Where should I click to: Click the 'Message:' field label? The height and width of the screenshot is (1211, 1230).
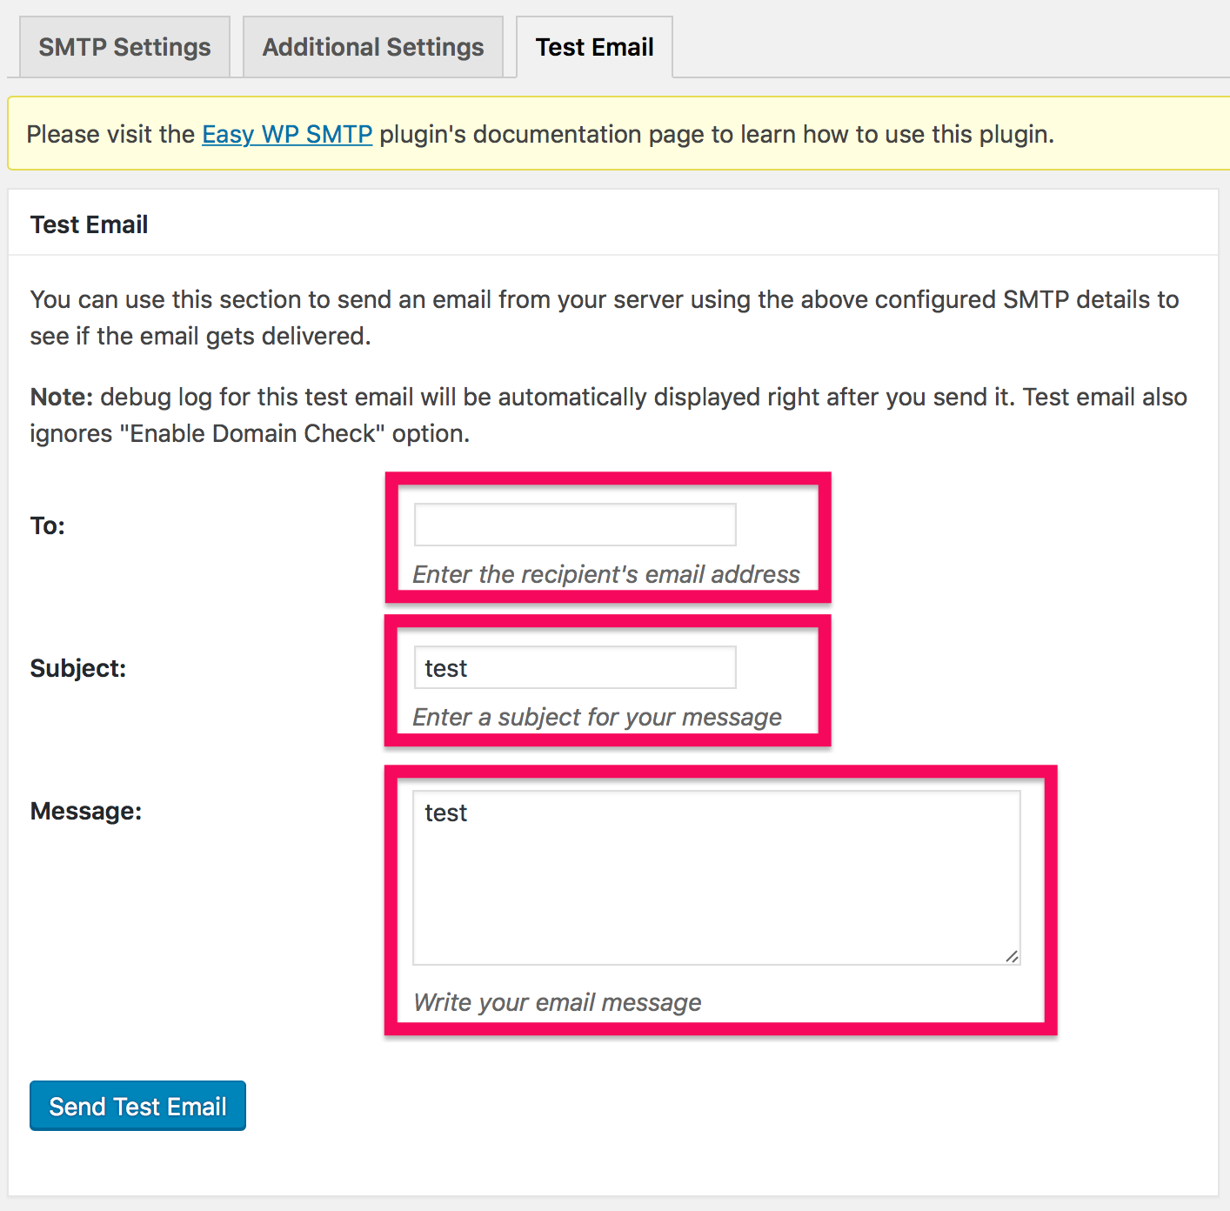(x=86, y=811)
